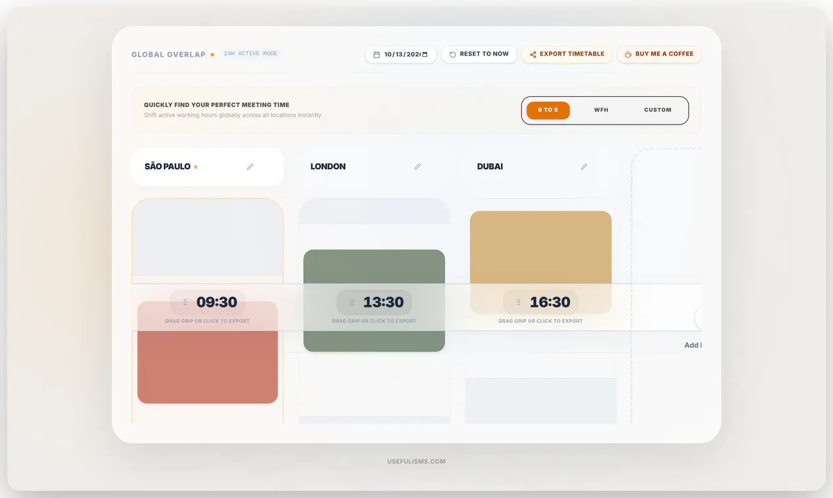Choose the Custom schedule mode
This screenshot has width=833, height=498.
point(658,110)
